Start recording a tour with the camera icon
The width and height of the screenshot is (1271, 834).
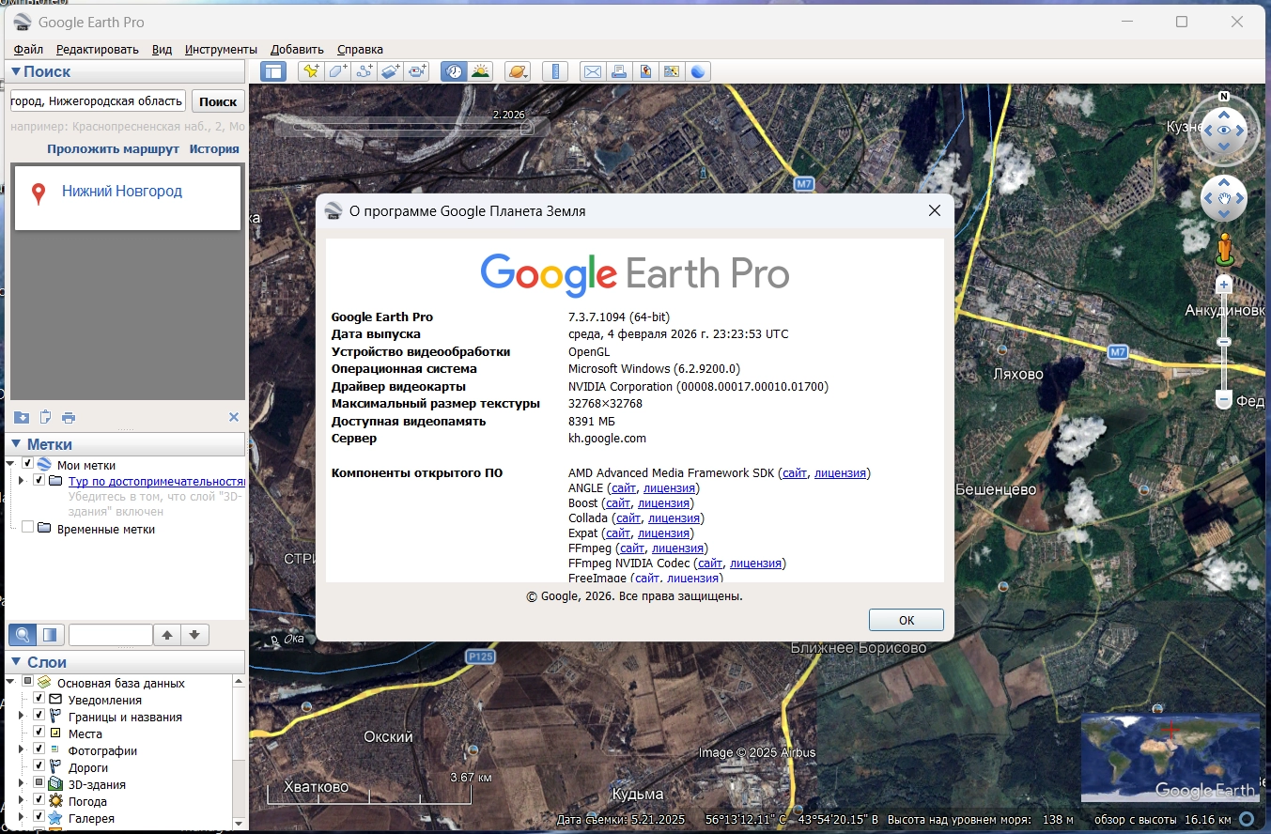coord(417,71)
